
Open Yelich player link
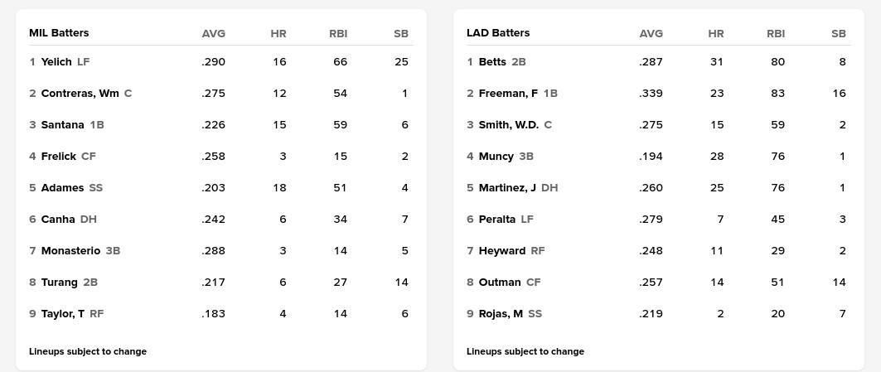coord(56,62)
